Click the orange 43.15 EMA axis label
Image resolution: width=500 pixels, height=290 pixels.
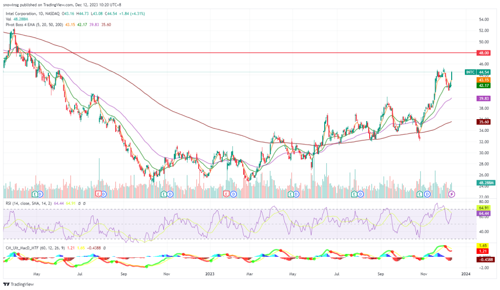(x=483, y=80)
